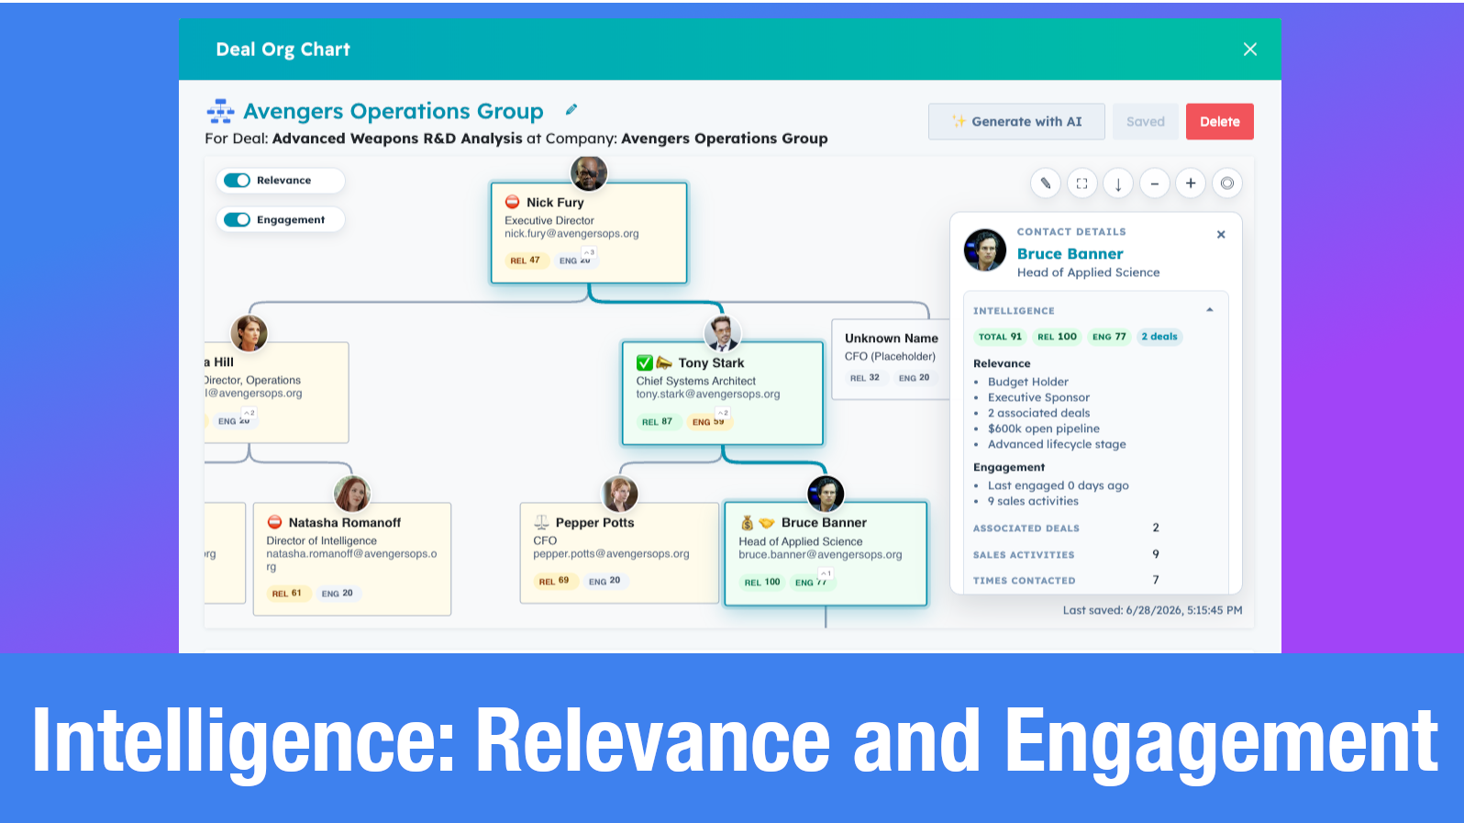The image size is (1464, 823).
Task: Expand Bruce Banner's reports count badge
Action: (826, 573)
